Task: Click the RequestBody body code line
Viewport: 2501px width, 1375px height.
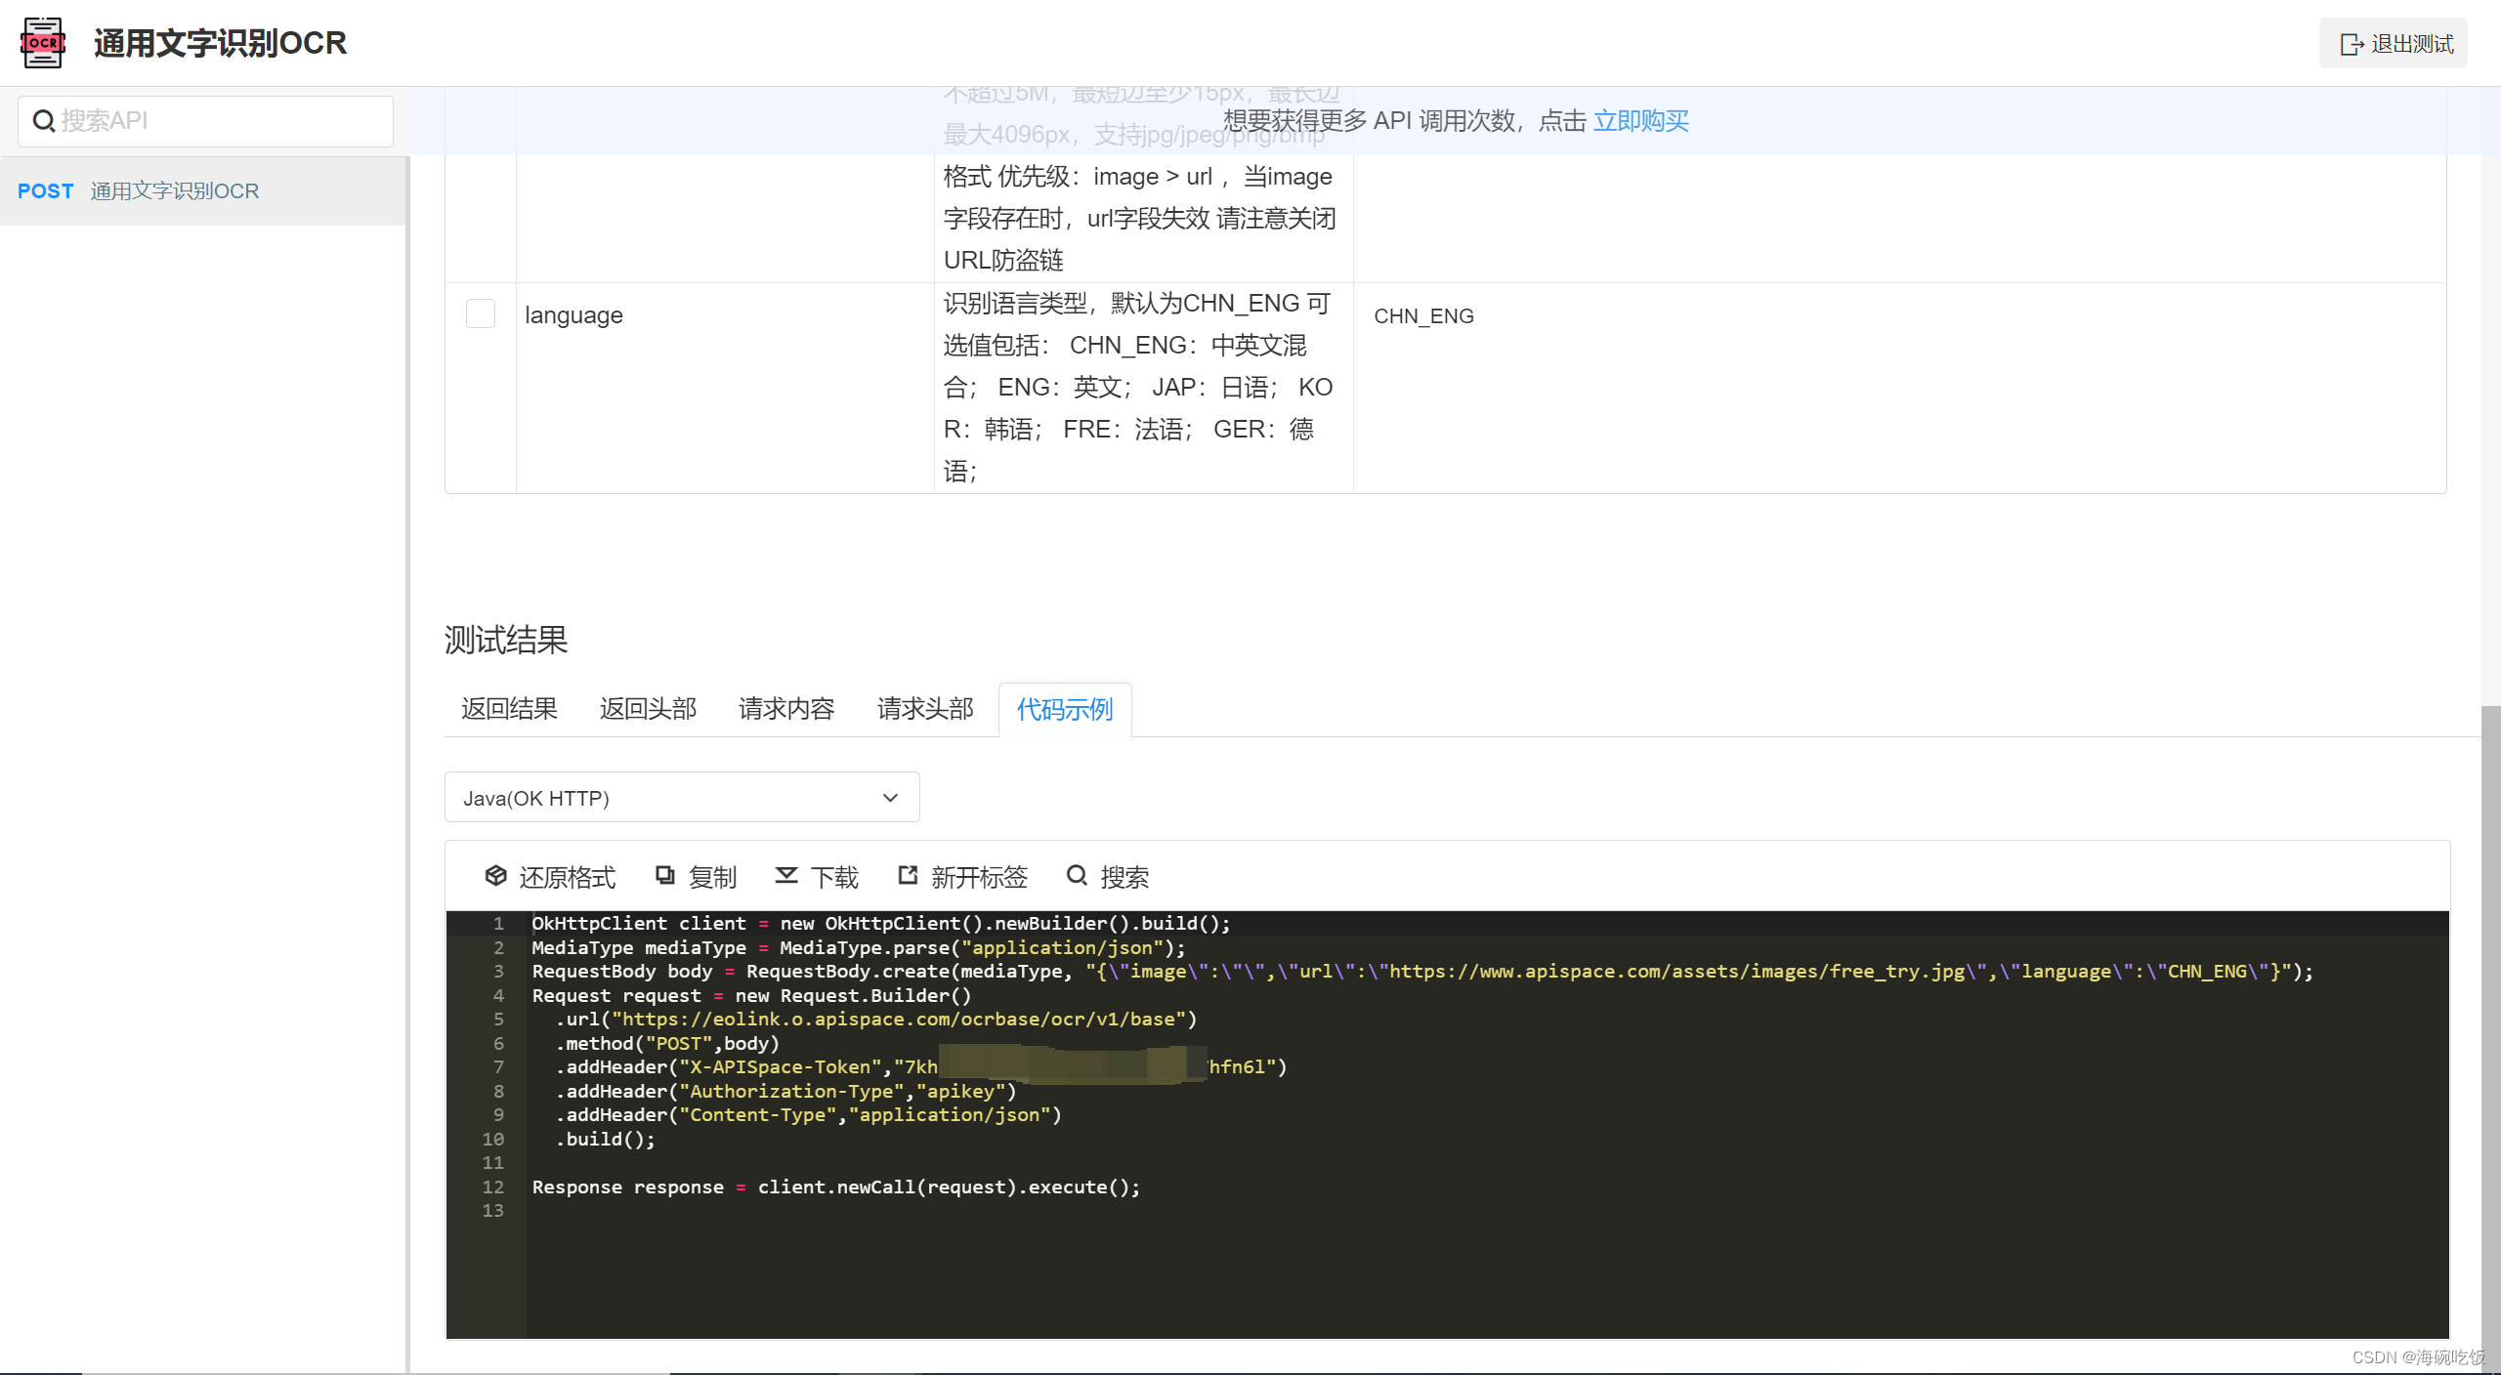Action: pos(1422,972)
